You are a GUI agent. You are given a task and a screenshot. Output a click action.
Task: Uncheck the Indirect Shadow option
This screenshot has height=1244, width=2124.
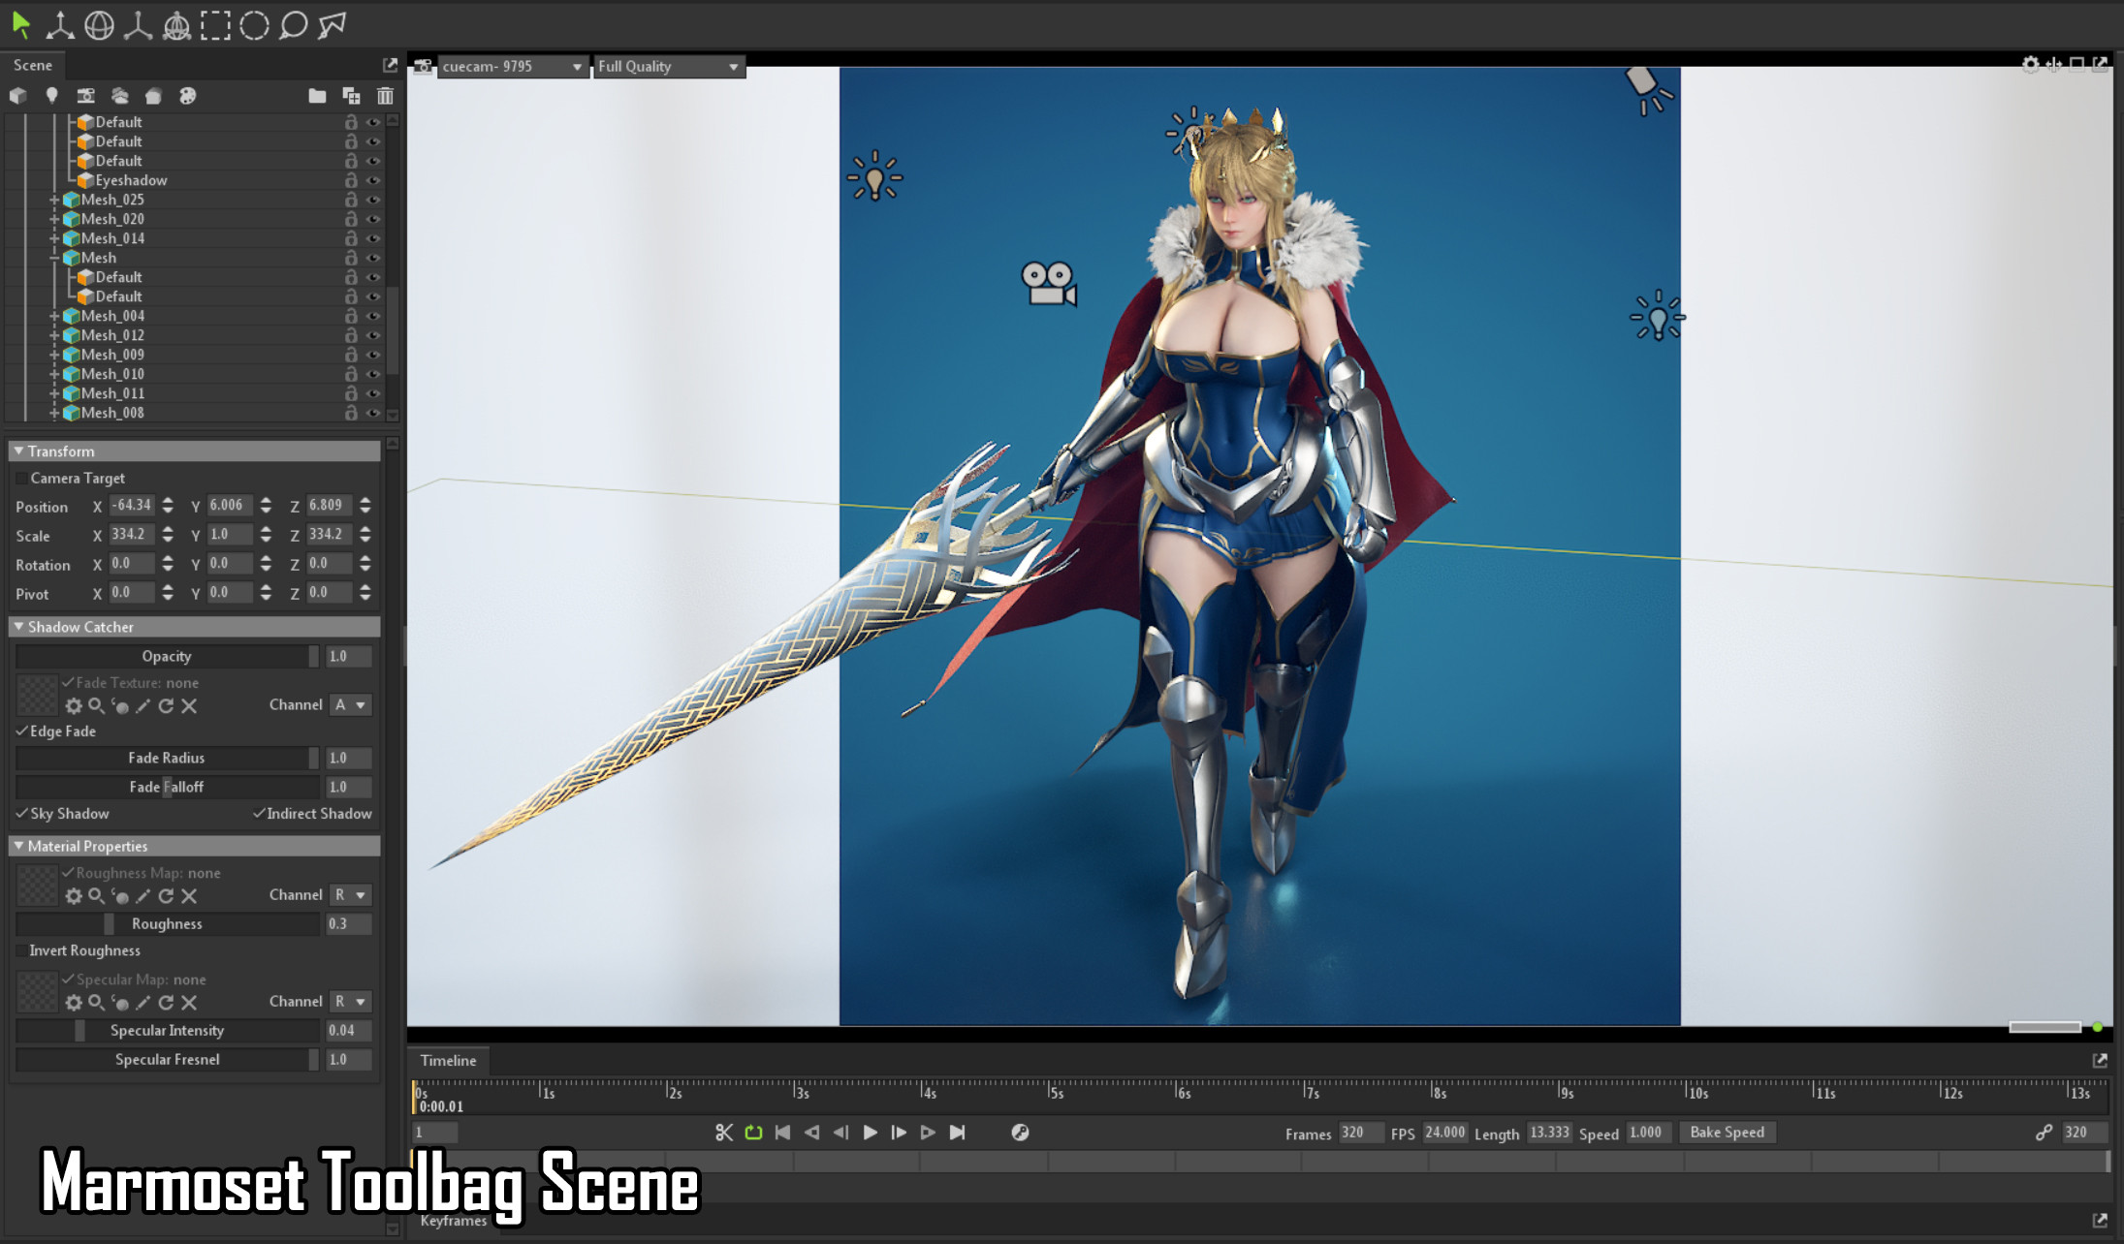[x=260, y=814]
